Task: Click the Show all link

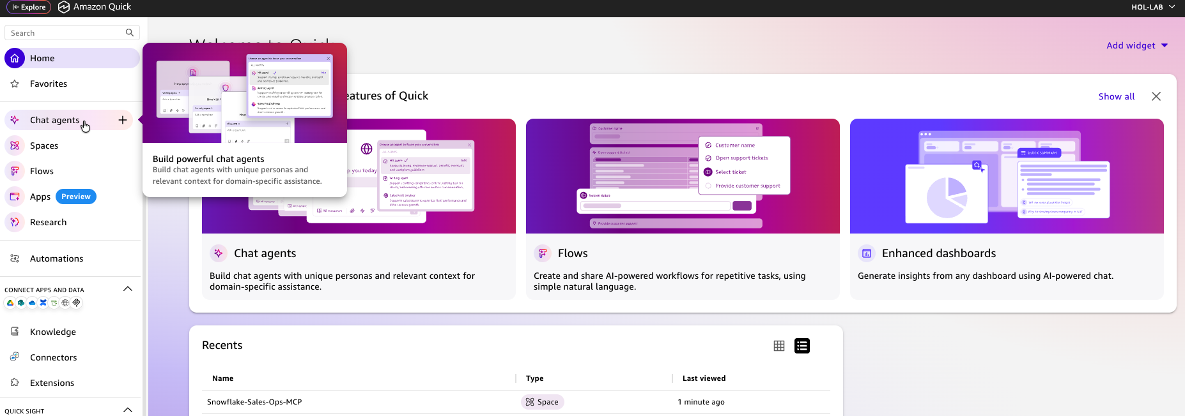Action: 1117,96
